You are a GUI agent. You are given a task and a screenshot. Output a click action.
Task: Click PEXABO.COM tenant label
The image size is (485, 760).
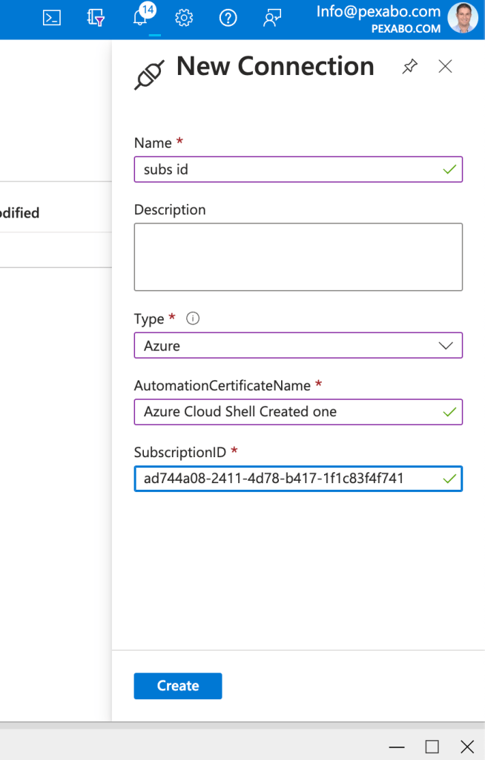tap(406, 29)
